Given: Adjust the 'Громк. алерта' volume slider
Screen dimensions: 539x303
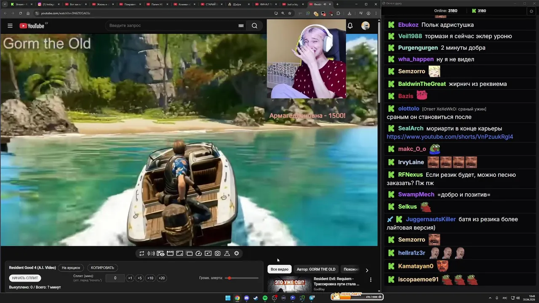Looking at the screenshot, I should coord(242,278).
